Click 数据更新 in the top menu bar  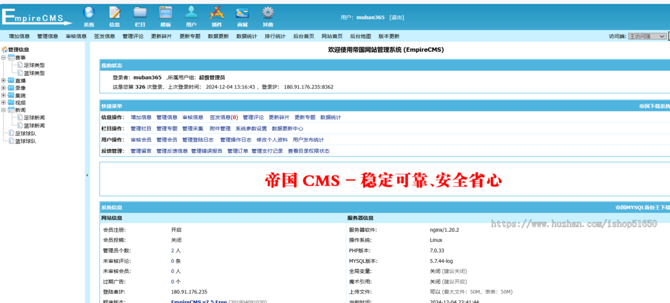pyautogui.click(x=218, y=36)
